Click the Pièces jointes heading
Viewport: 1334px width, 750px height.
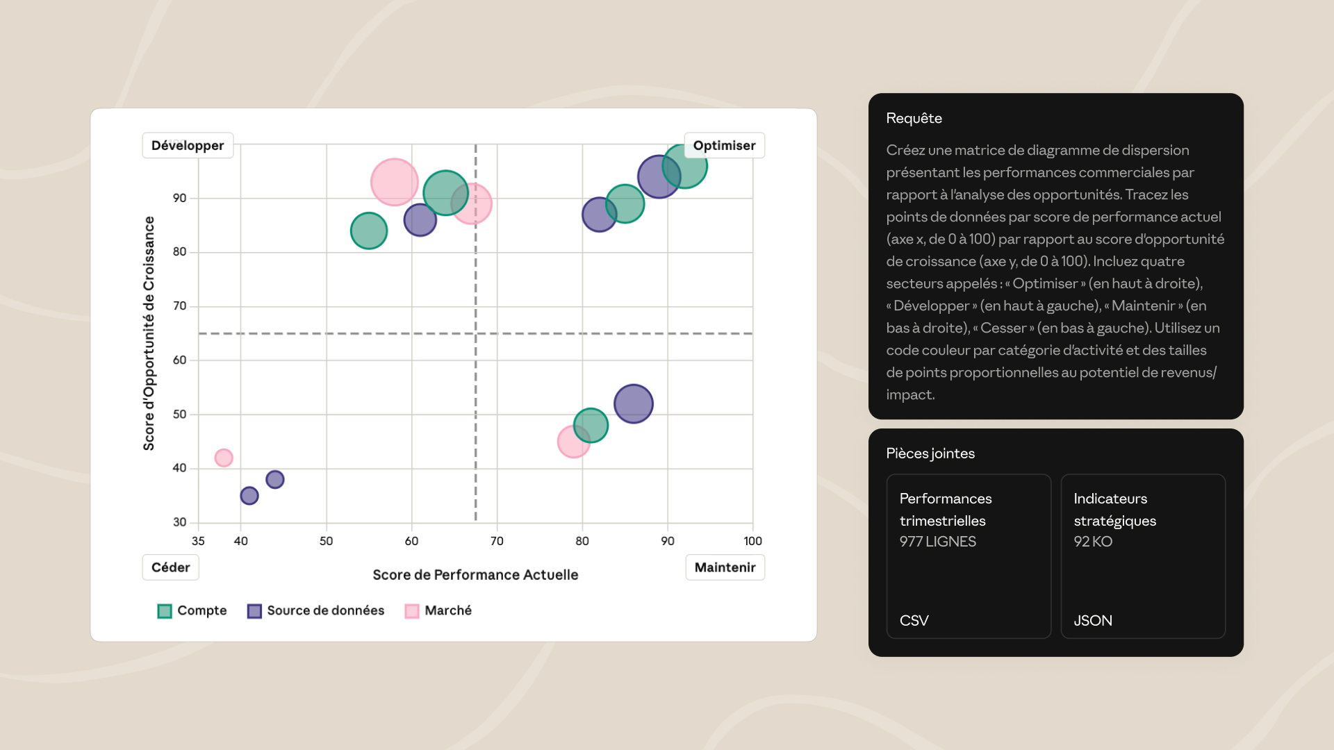point(930,453)
